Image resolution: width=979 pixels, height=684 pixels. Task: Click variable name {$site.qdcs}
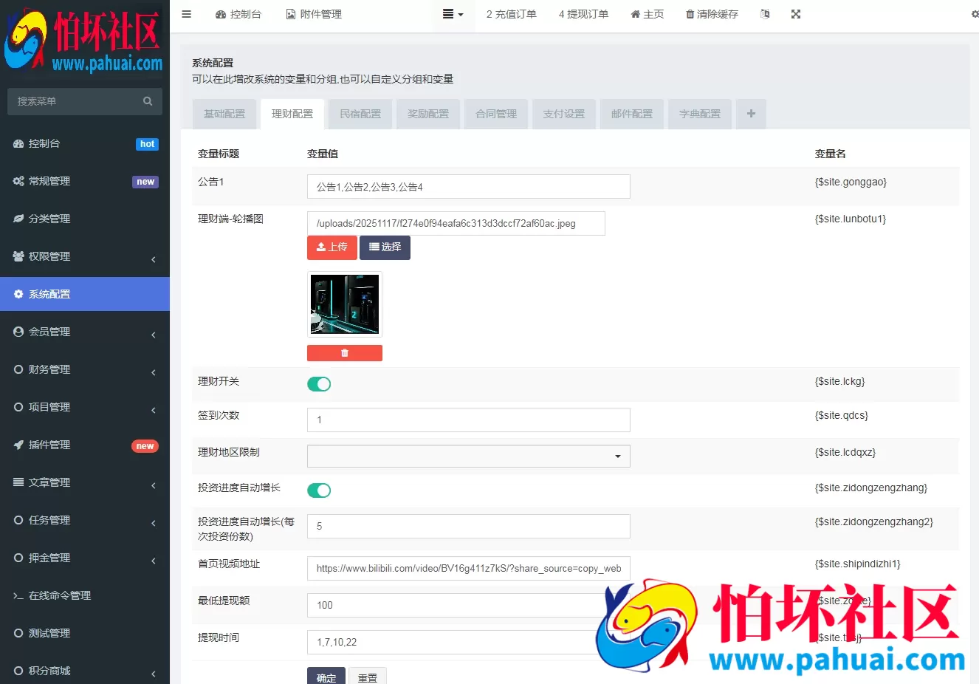(x=842, y=415)
